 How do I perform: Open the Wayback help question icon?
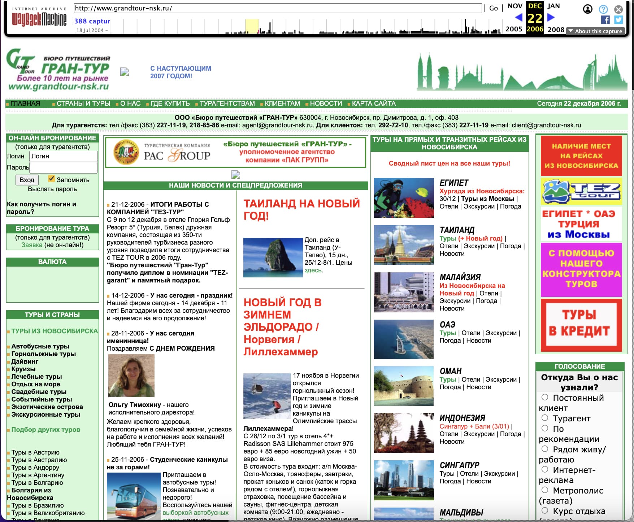pos(603,9)
